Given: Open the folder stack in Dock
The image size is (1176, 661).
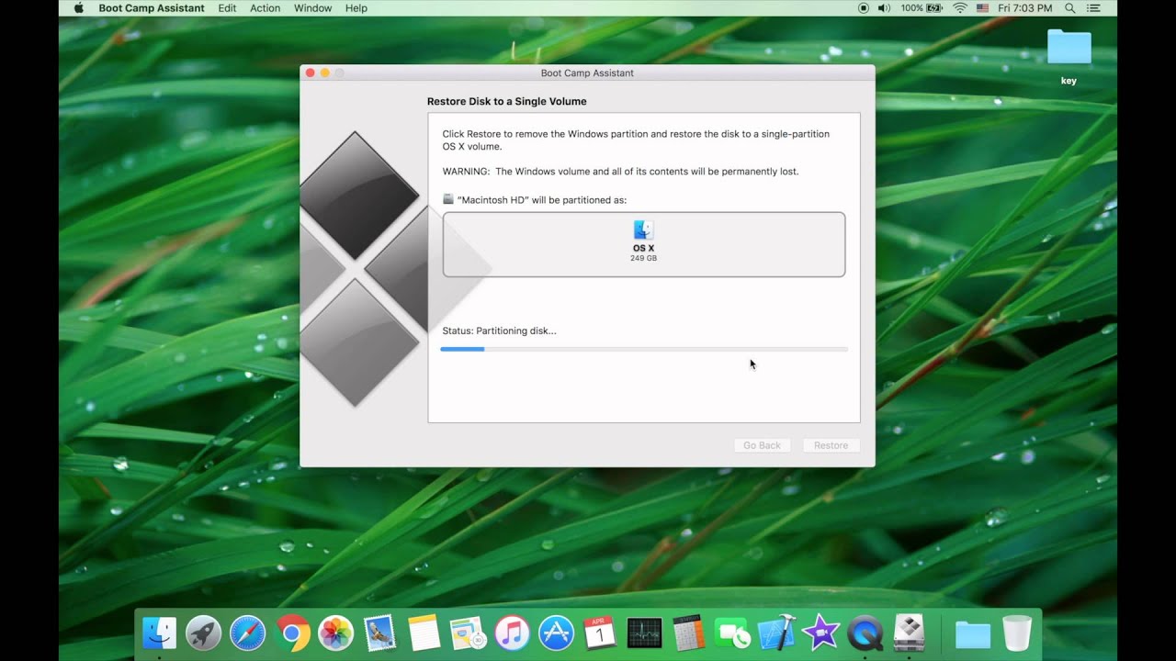Looking at the screenshot, I should [x=973, y=633].
